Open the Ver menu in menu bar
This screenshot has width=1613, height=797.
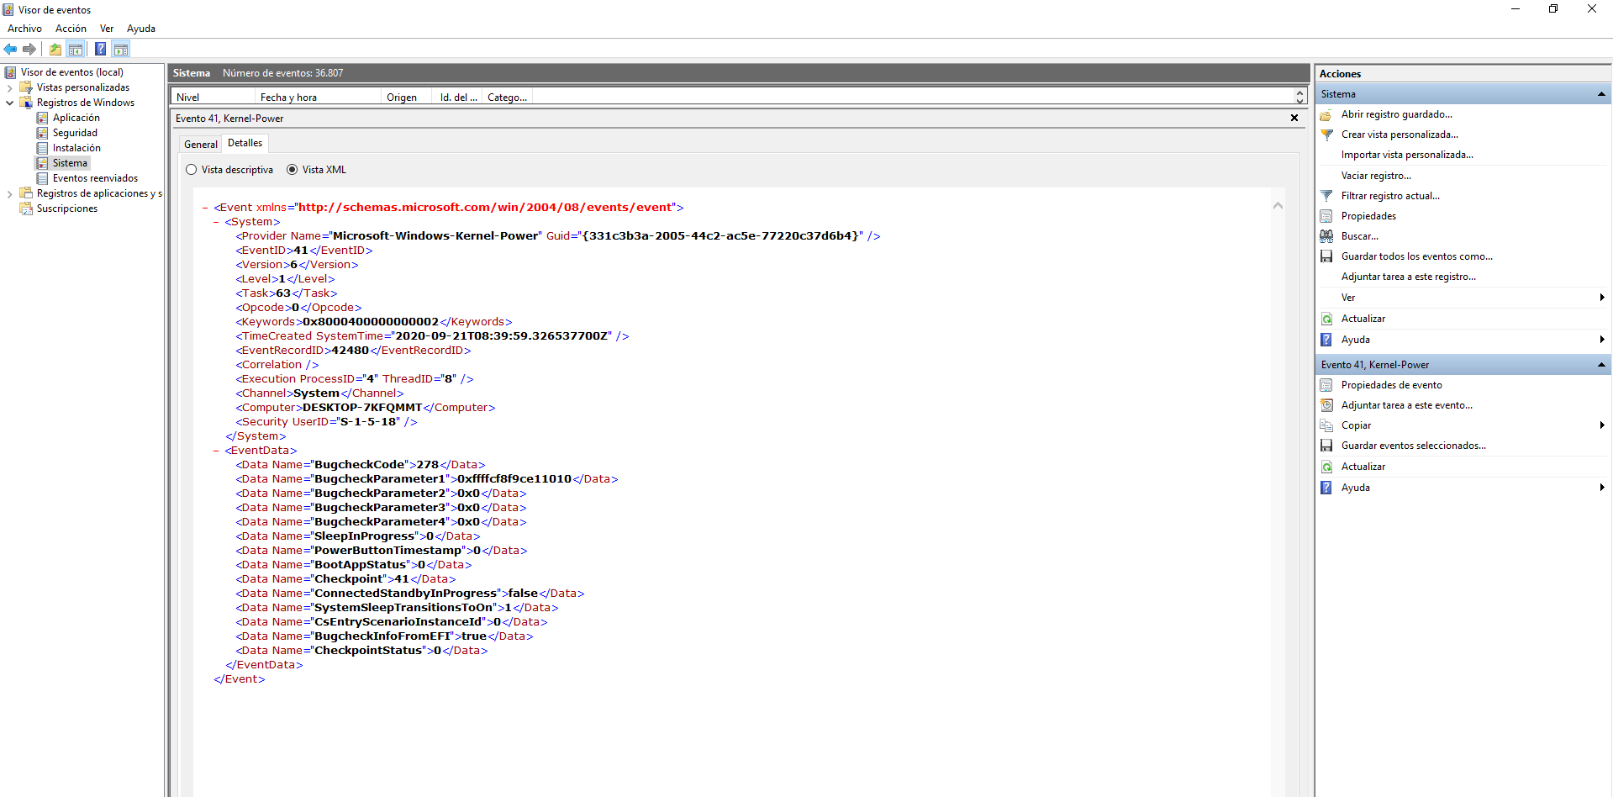point(107,29)
